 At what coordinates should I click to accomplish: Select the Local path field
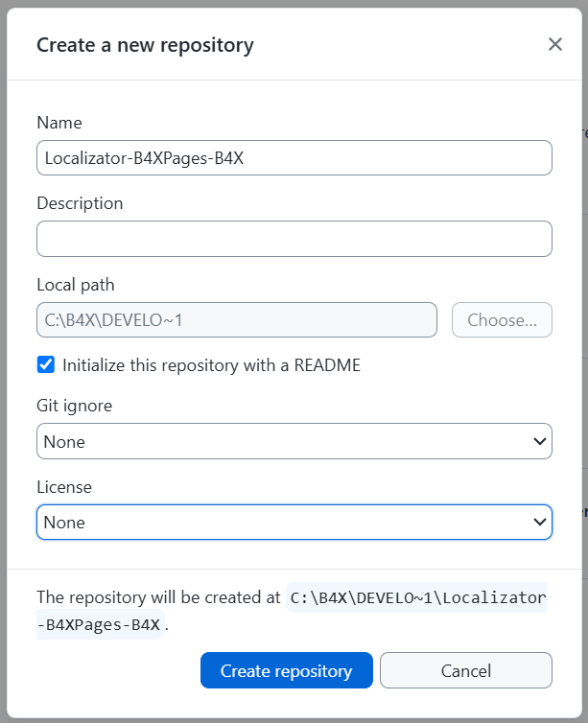coord(236,320)
